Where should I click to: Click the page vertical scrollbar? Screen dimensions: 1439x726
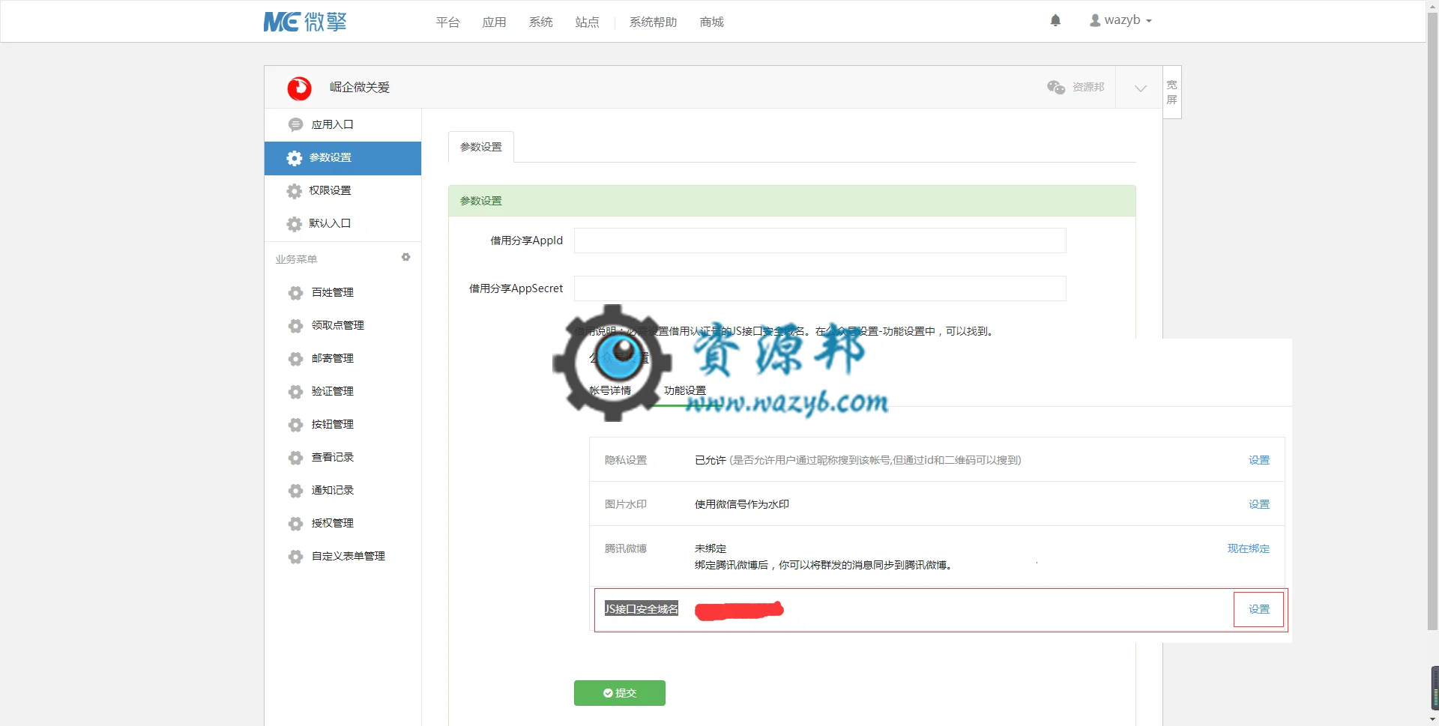(1432, 322)
